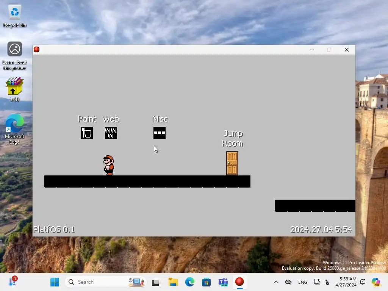Open the taskbar clock and date

(346, 282)
